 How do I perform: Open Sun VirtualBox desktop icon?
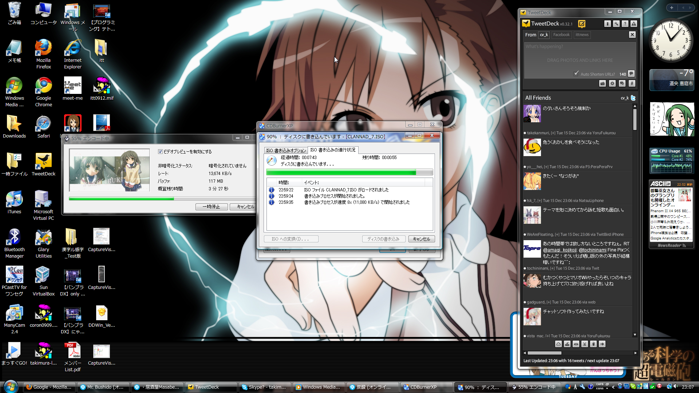[x=43, y=281]
